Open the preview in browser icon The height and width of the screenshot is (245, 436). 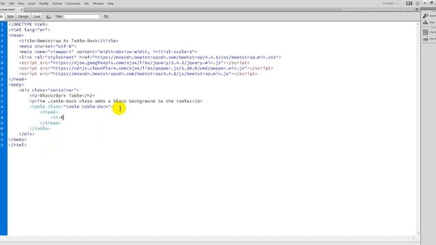tap(48, 16)
